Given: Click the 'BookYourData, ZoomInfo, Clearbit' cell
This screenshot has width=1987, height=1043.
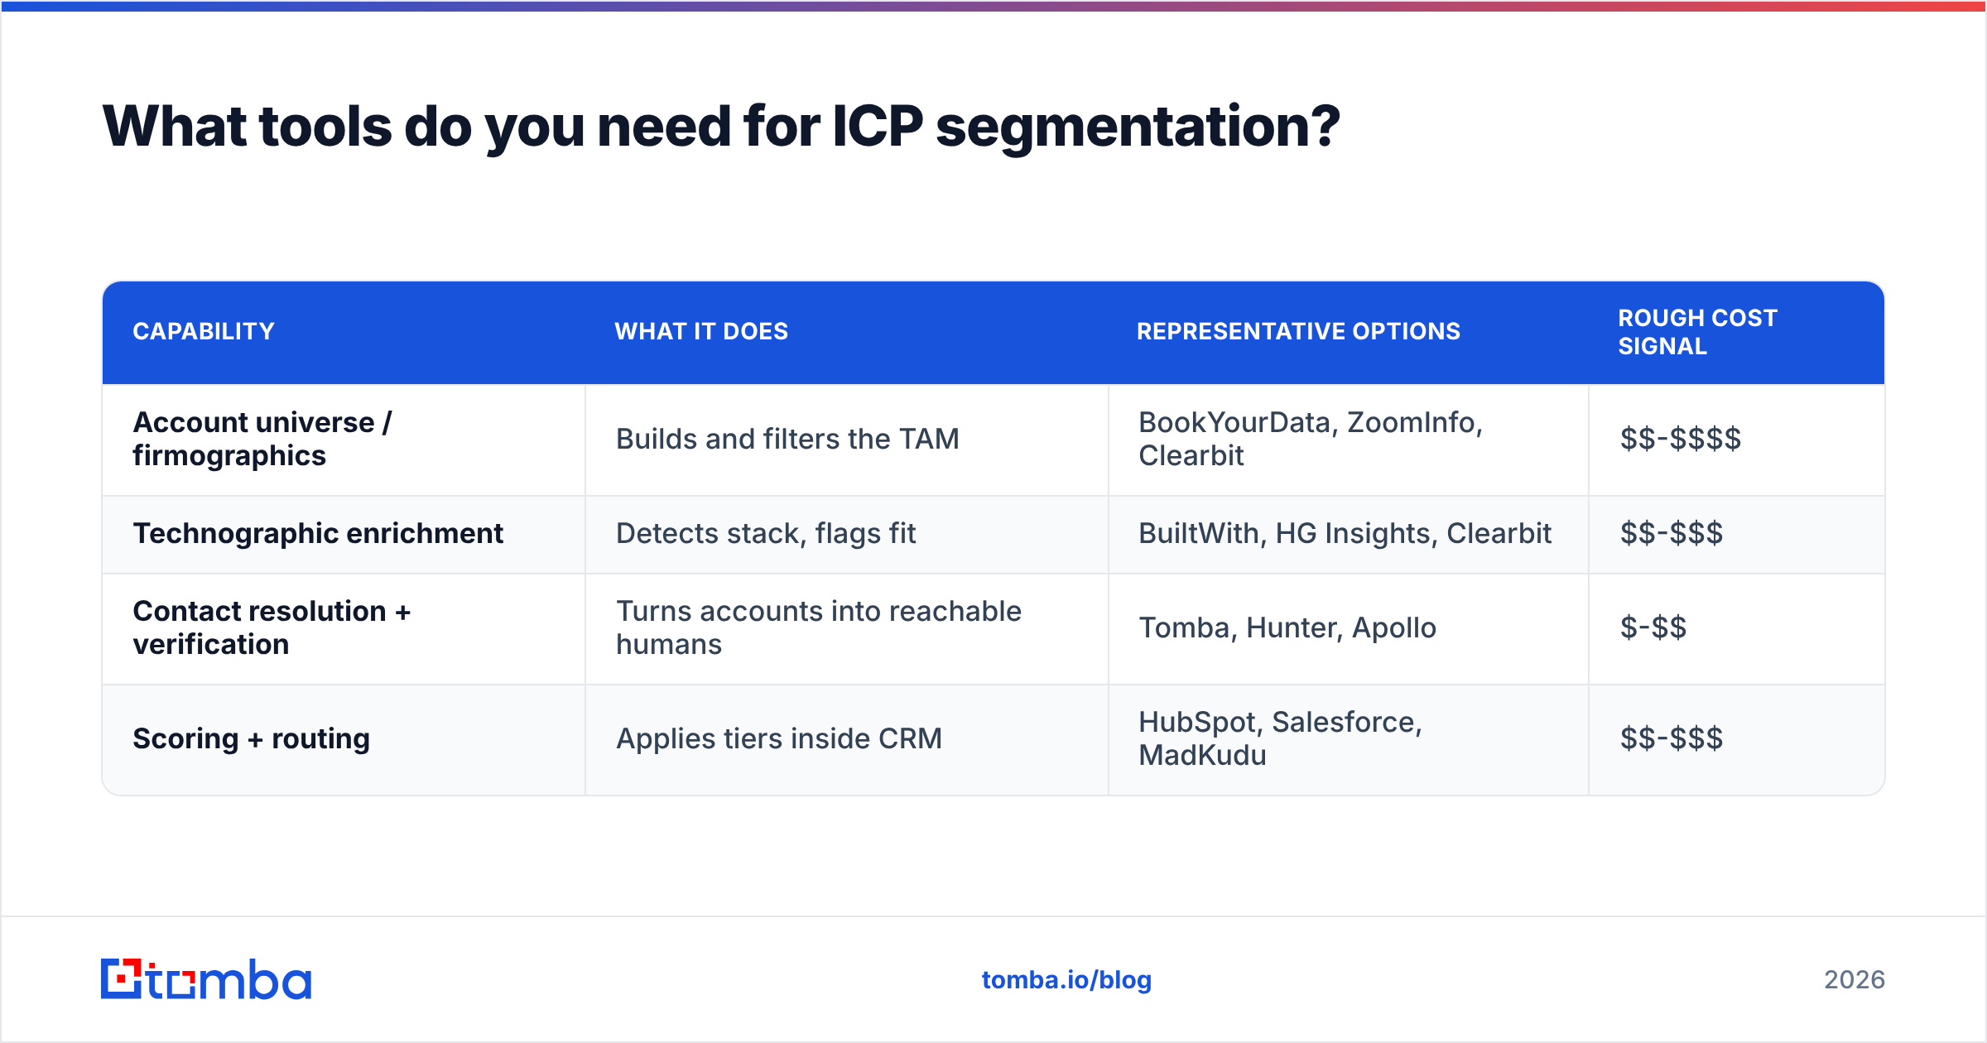Looking at the screenshot, I should click(1348, 440).
